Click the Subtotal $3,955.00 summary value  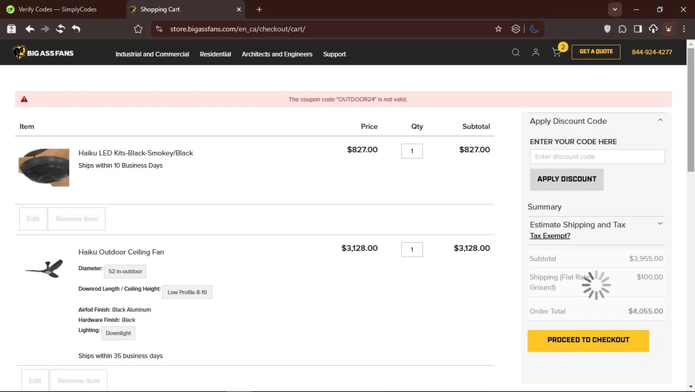(x=646, y=259)
